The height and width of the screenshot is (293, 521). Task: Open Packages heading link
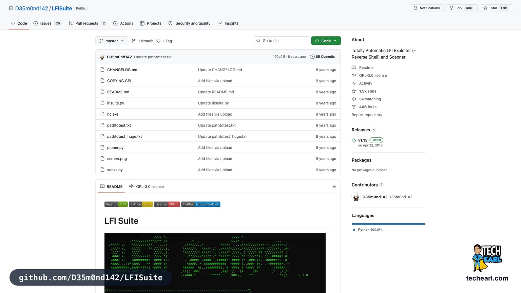362,160
